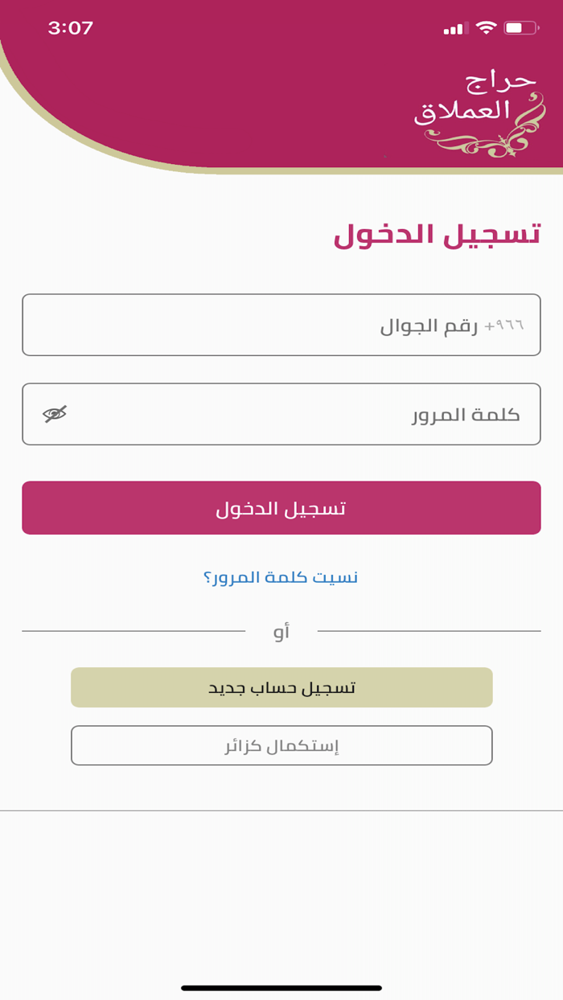Tap the battery indicator icon
Viewport: 563px width, 1000px height.
pos(519,26)
